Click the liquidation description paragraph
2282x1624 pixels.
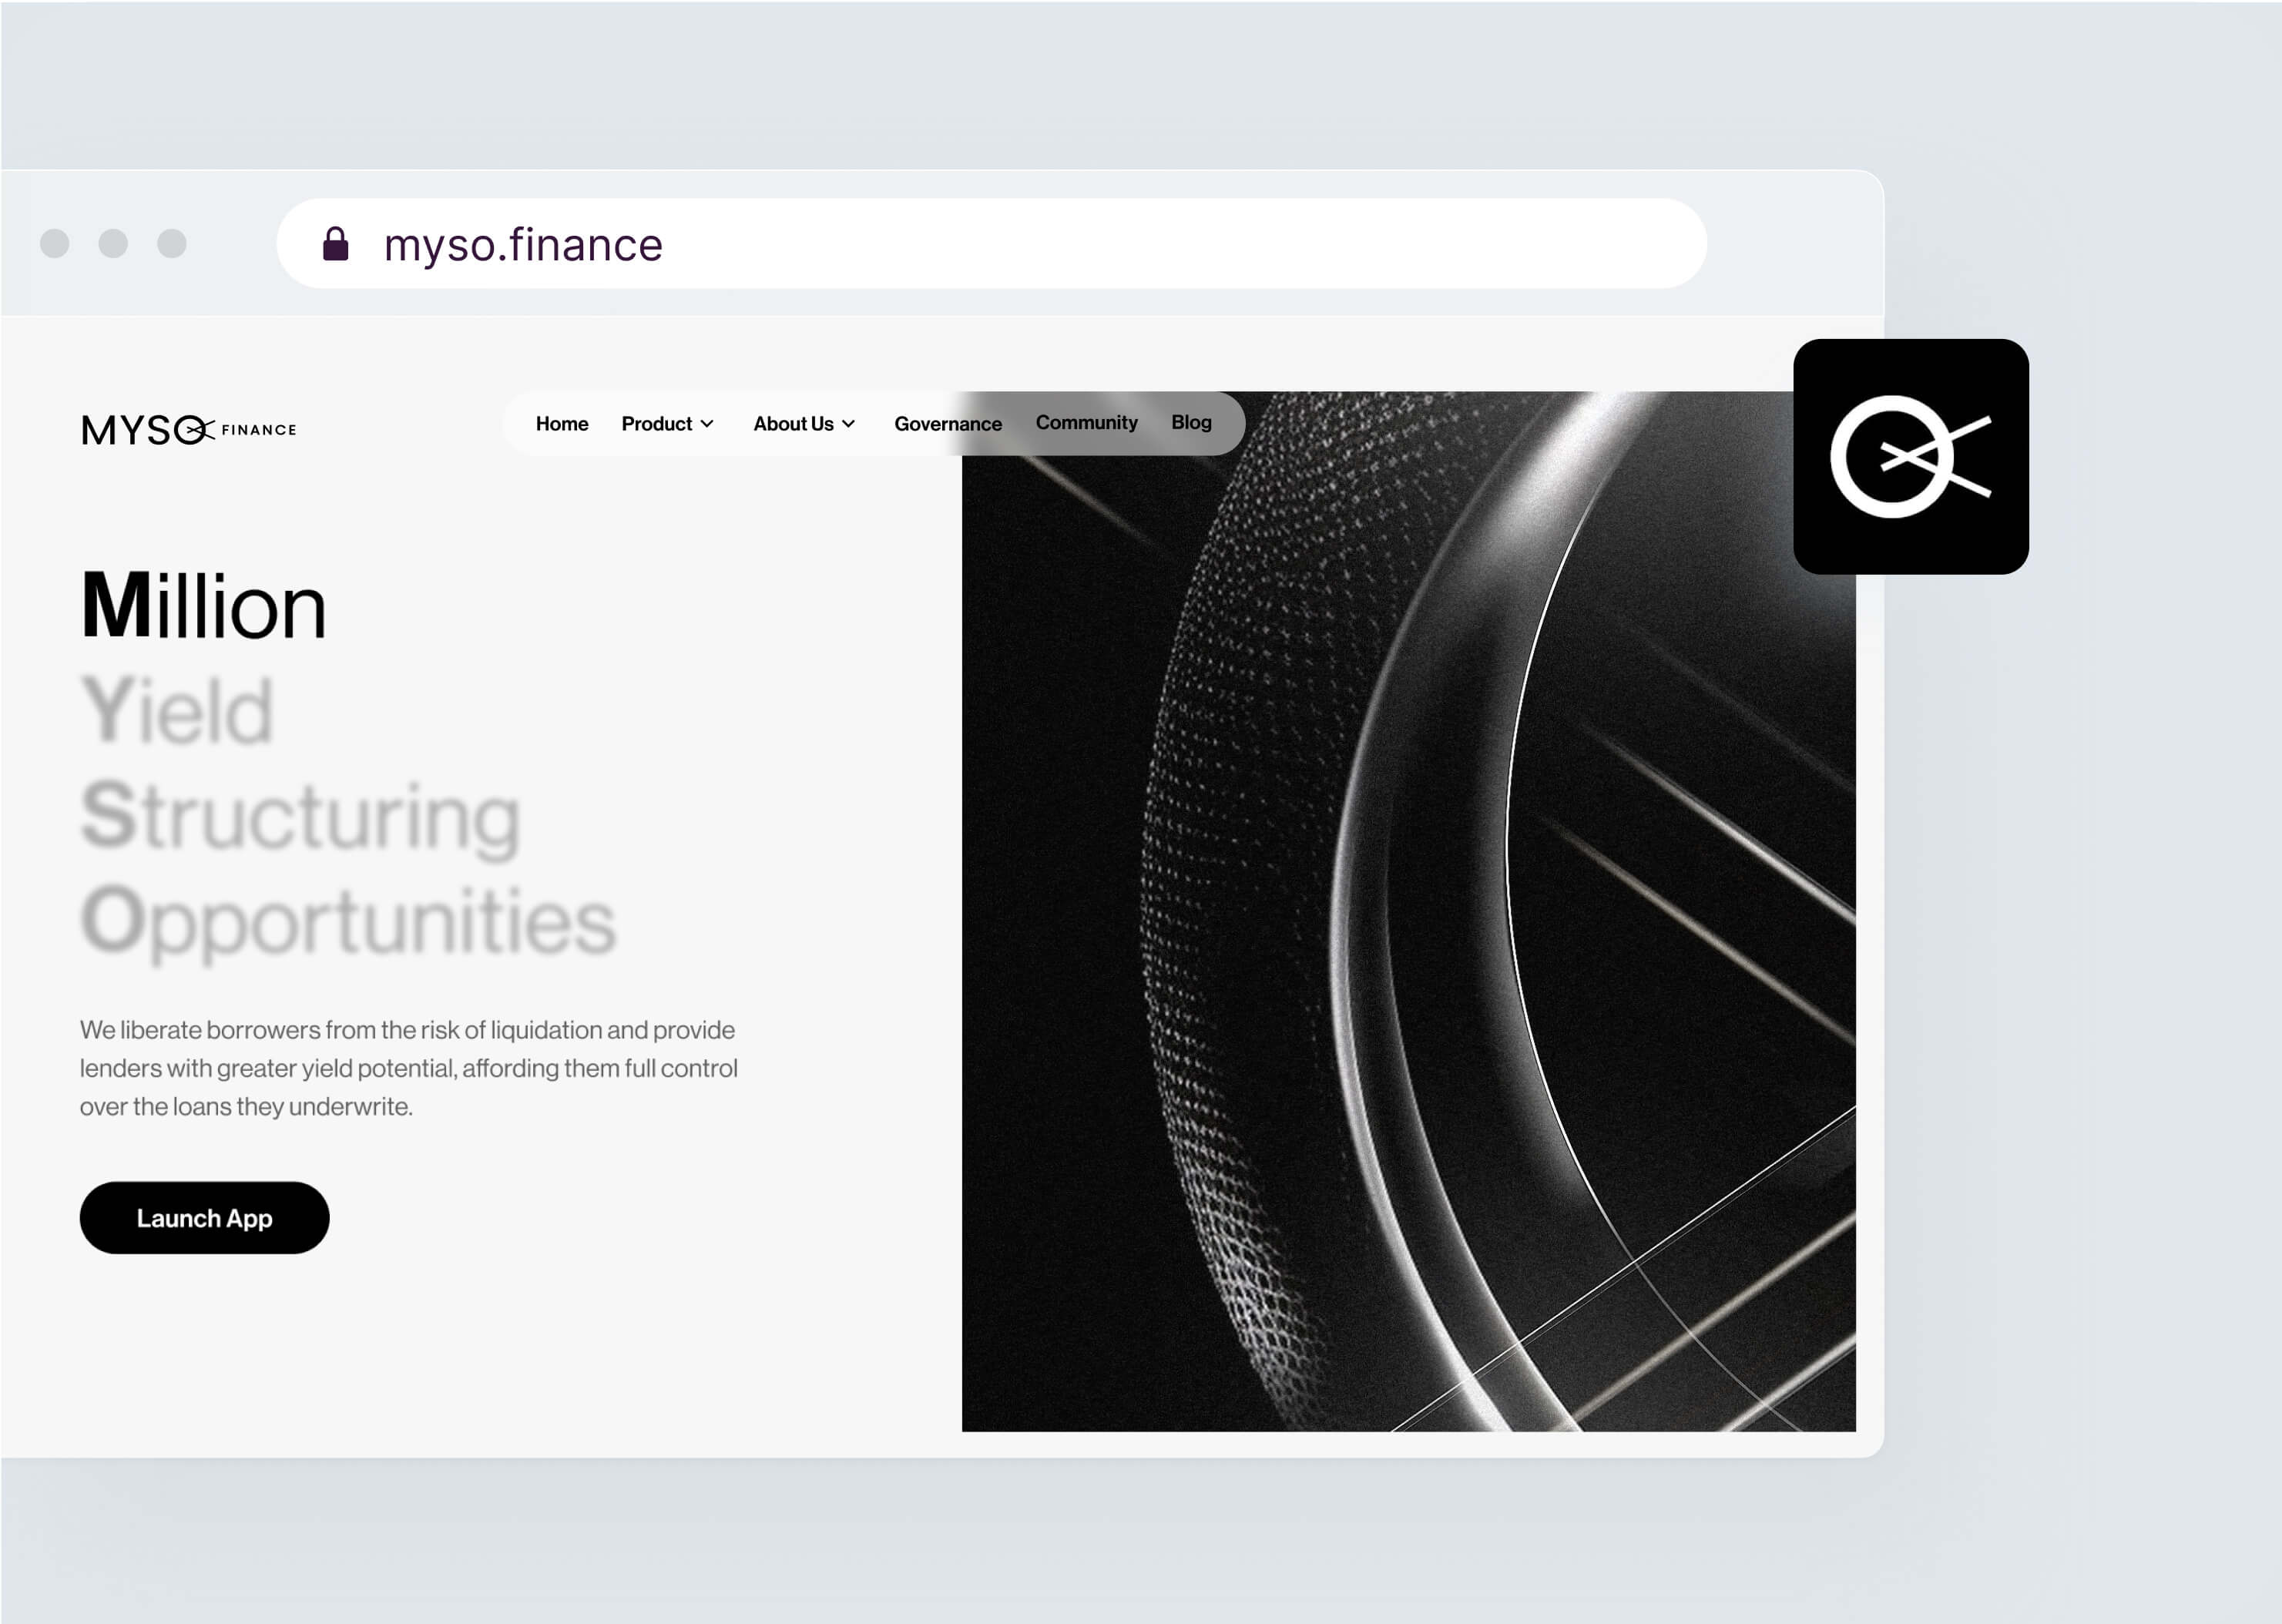click(x=408, y=1068)
